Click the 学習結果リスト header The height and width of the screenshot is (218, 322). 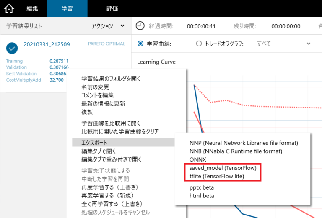[24, 26]
